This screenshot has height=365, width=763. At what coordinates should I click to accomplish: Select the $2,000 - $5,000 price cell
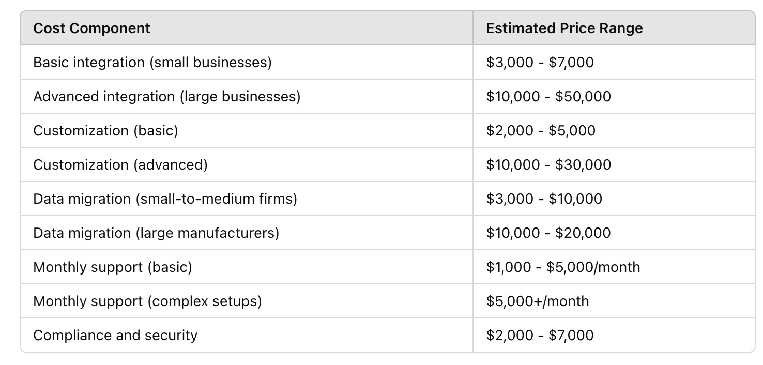614,130
